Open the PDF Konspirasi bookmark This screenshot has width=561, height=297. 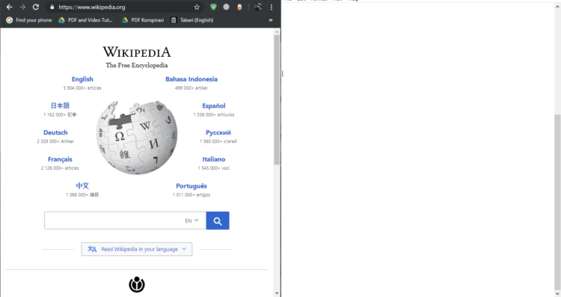point(143,20)
